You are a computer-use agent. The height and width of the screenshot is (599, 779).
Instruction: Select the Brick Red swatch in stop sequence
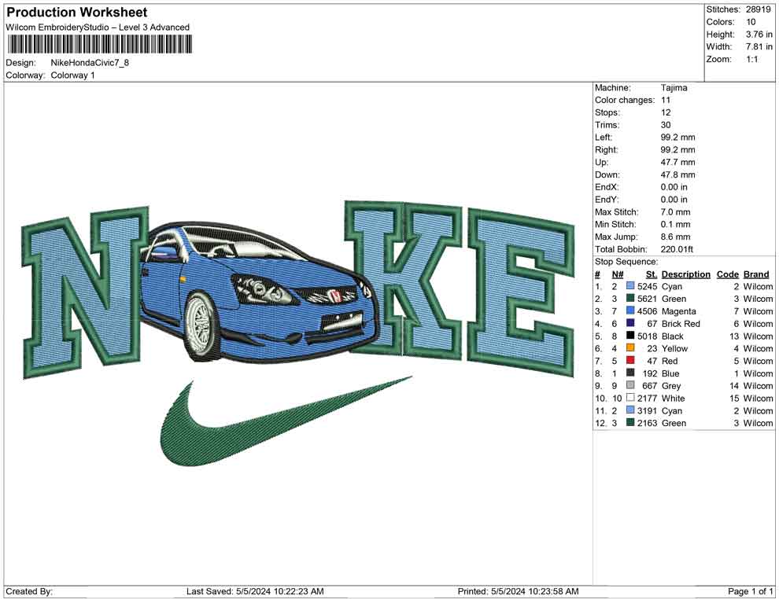click(x=629, y=324)
